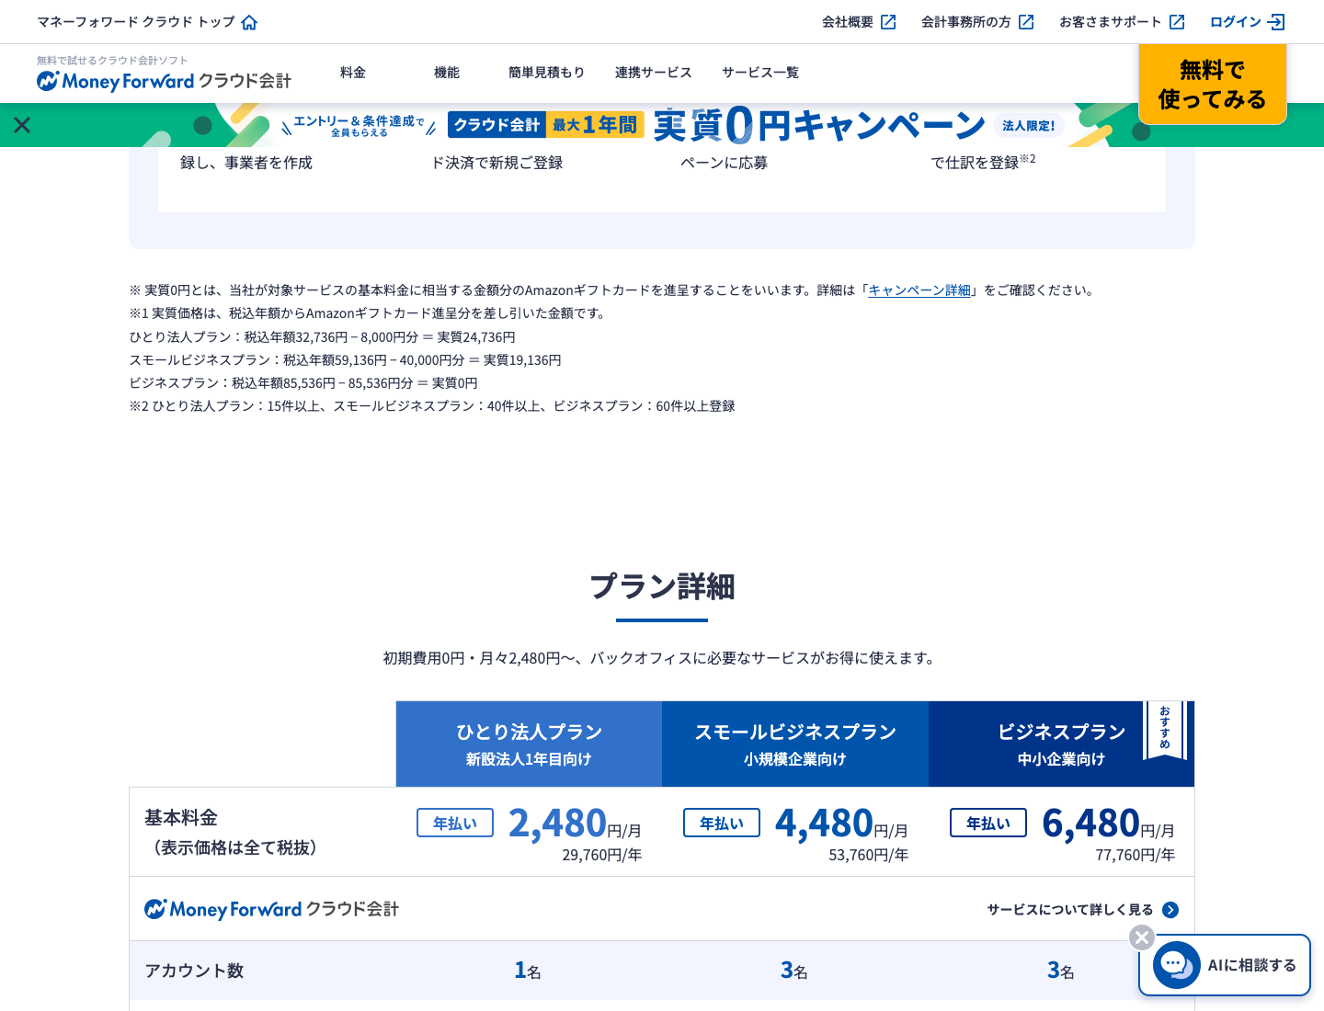This screenshot has height=1011, width=1324.
Task: Click the アカウント数 row label
Action: (x=194, y=971)
